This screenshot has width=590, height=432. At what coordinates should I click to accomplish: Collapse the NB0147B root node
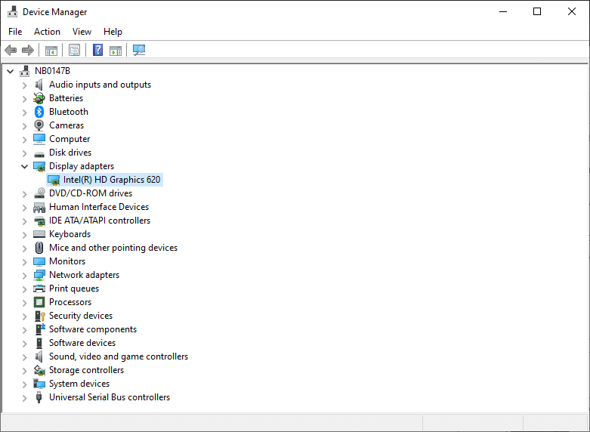[10, 71]
